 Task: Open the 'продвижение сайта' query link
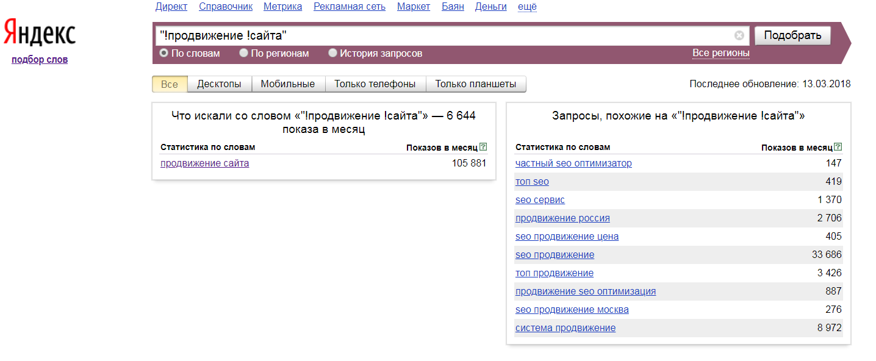[x=204, y=163]
